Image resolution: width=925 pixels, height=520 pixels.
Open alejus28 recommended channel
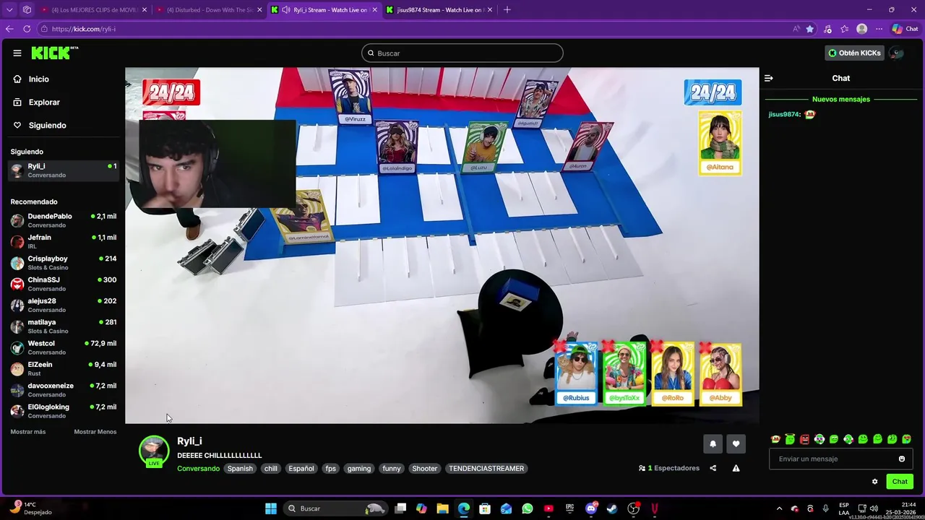(64, 305)
